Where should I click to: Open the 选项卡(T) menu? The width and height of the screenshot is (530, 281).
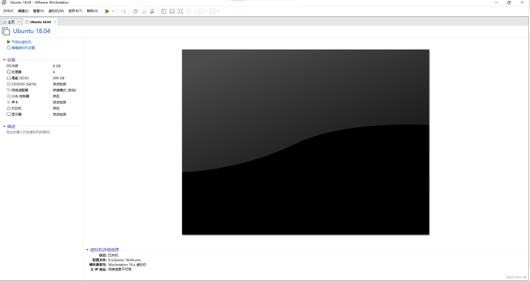tap(75, 11)
